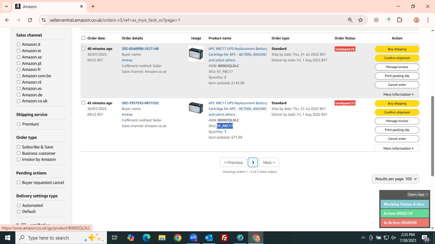Open File Explorer from taskbar
Image resolution: width=435 pixels, height=244 pixels.
coord(162,238)
